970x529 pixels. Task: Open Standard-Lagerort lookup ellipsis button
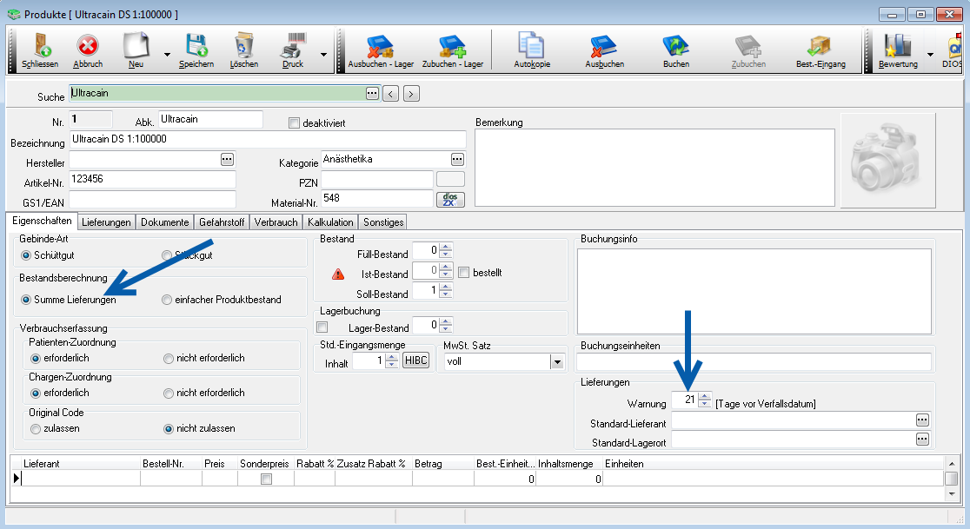coord(922,440)
